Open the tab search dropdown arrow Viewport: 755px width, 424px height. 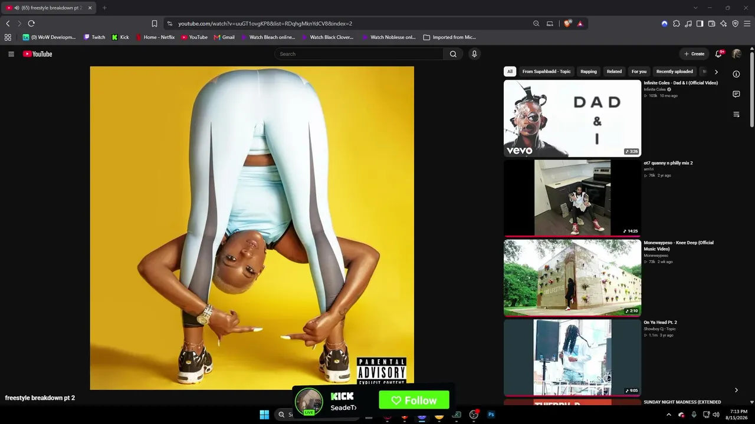coord(695,8)
